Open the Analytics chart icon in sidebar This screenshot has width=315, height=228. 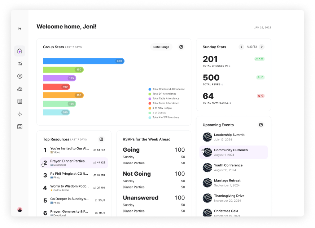[19, 63]
